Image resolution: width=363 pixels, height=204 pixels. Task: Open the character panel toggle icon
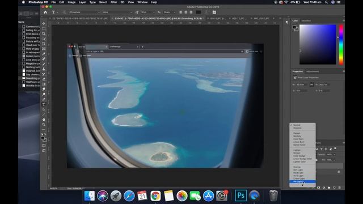(x=214, y=12)
